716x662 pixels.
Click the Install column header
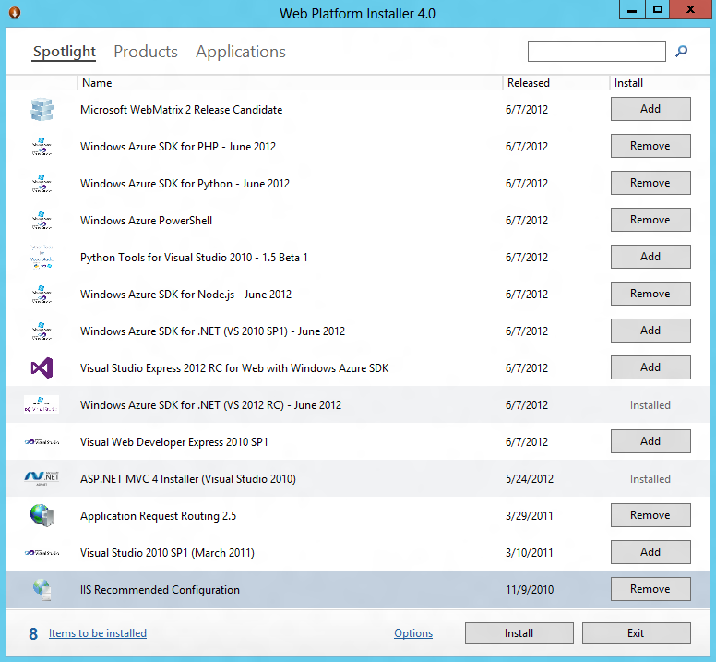click(x=660, y=83)
